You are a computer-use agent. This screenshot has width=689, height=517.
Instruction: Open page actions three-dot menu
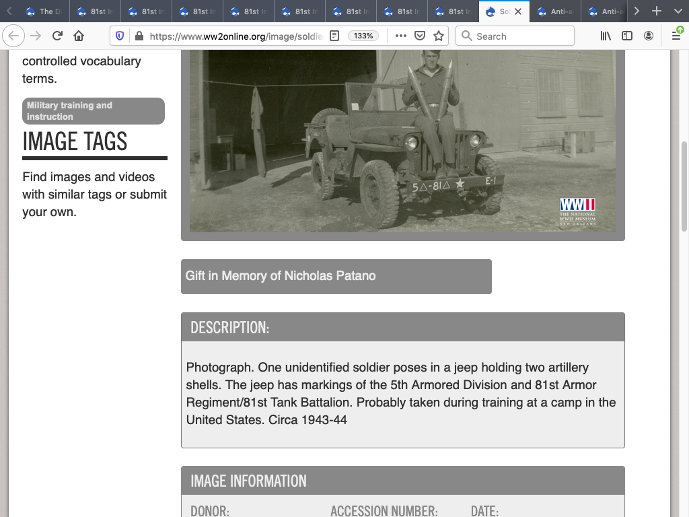point(401,36)
